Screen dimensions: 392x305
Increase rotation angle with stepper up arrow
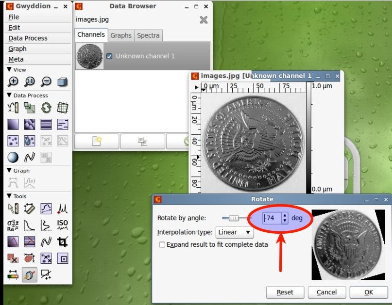click(x=285, y=215)
